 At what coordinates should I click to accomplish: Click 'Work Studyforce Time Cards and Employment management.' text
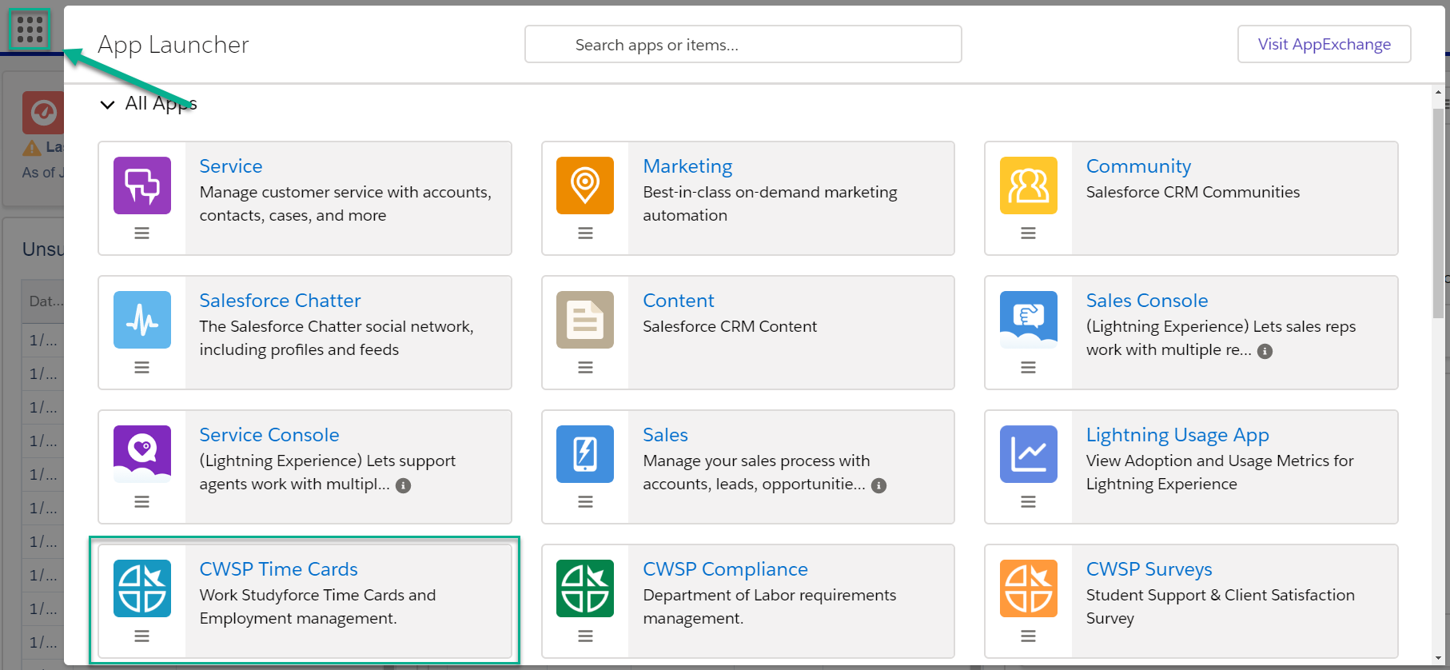(x=318, y=607)
